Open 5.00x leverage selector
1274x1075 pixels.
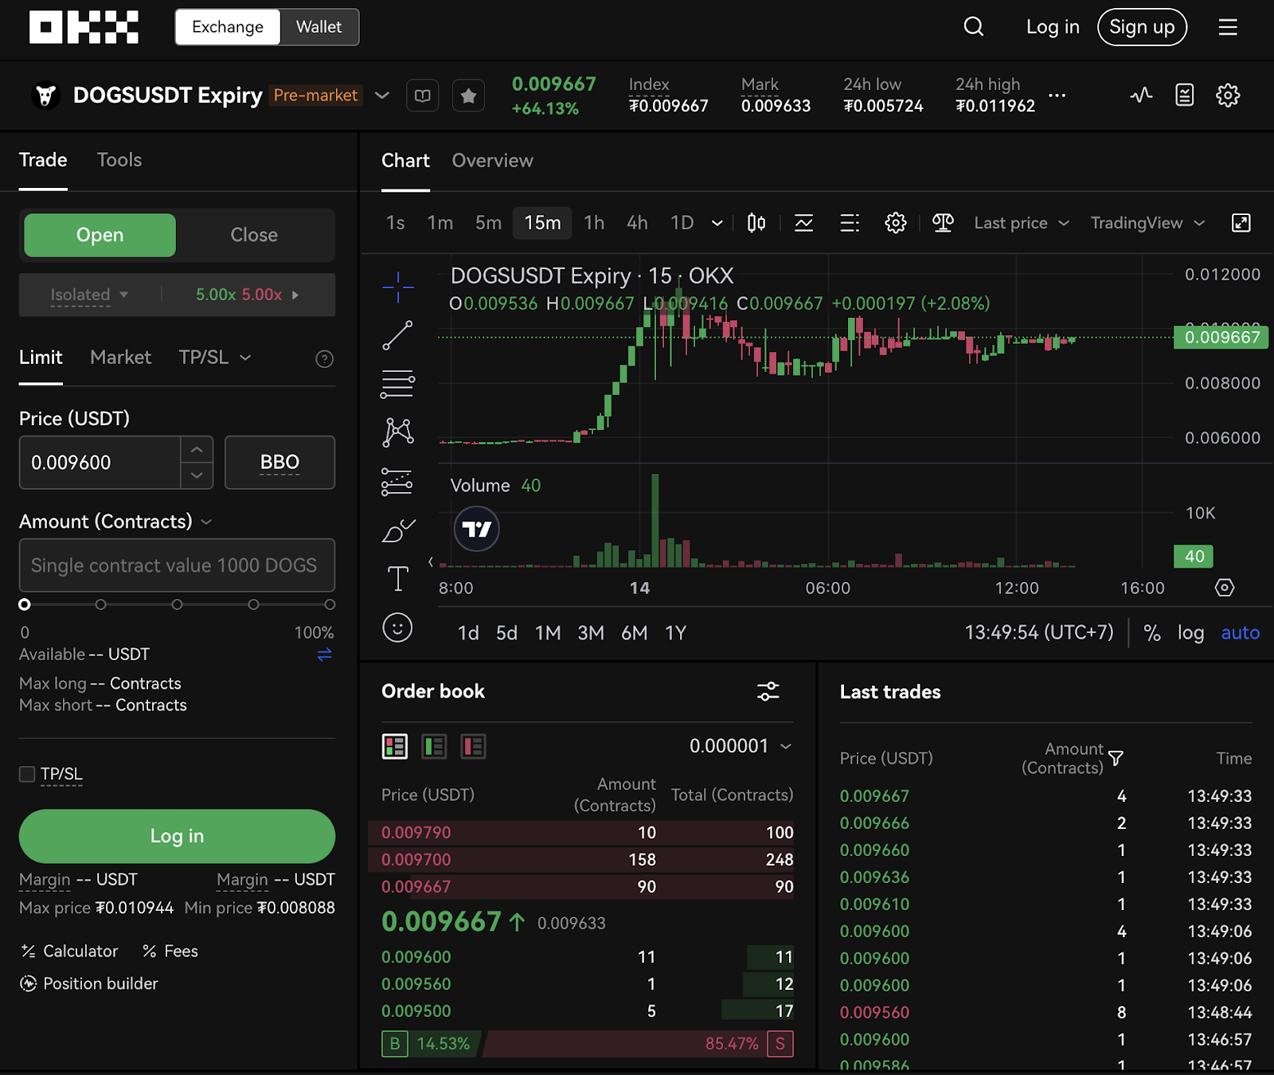248,295
